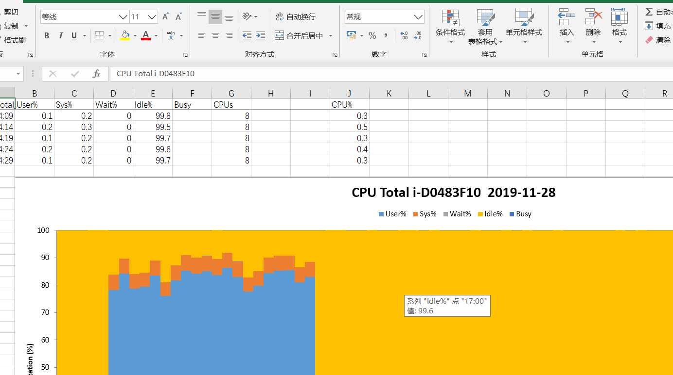Open 单元格样式 cell styles
This screenshot has width=673, height=375.
(x=524, y=27)
